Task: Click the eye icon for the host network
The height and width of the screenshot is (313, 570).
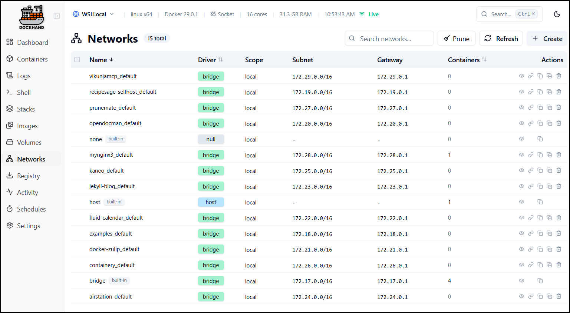Action: [521, 202]
